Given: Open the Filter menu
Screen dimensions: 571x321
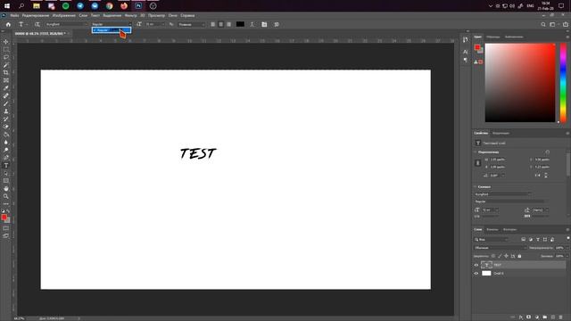Looking at the screenshot, I should 130,16.
